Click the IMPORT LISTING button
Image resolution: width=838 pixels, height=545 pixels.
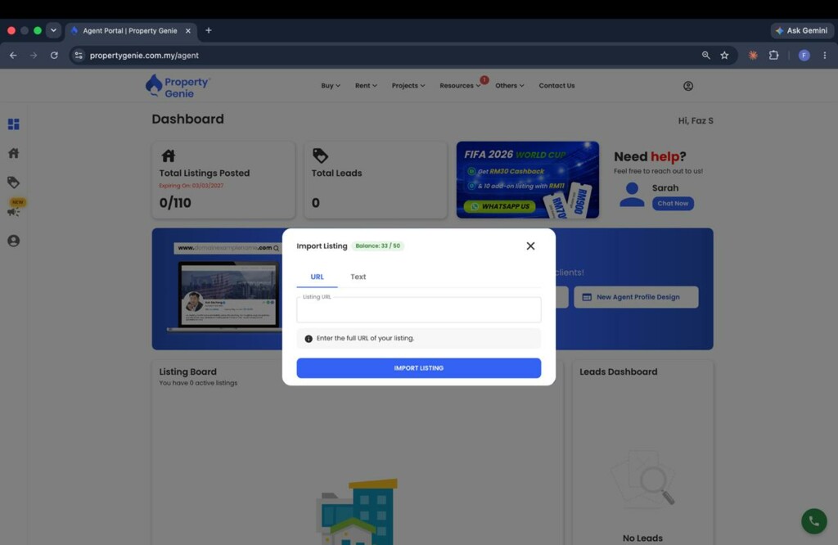coord(418,368)
